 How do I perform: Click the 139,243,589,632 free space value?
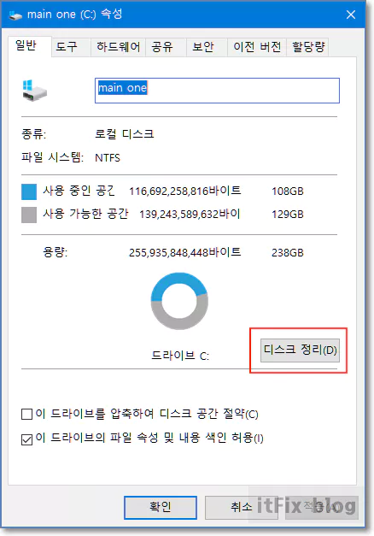[x=190, y=215]
